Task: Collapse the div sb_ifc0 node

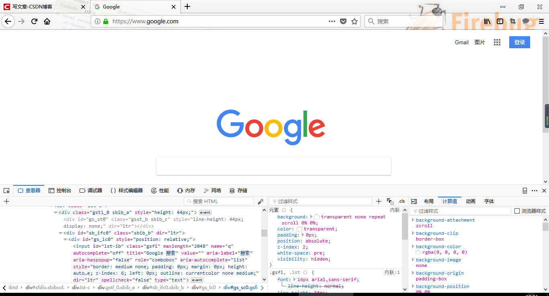Action: click(61, 233)
